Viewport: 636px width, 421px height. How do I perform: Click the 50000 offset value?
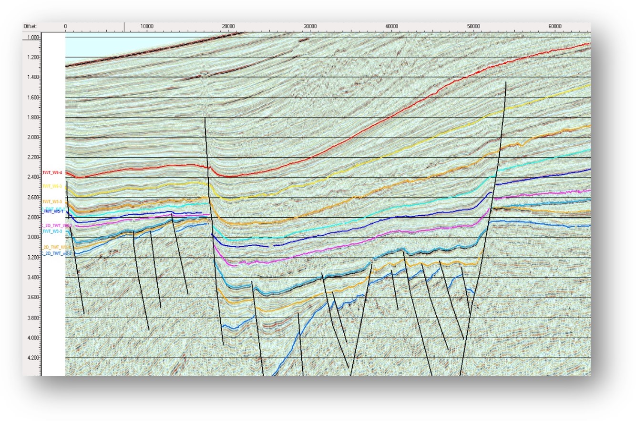click(x=473, y=26)
